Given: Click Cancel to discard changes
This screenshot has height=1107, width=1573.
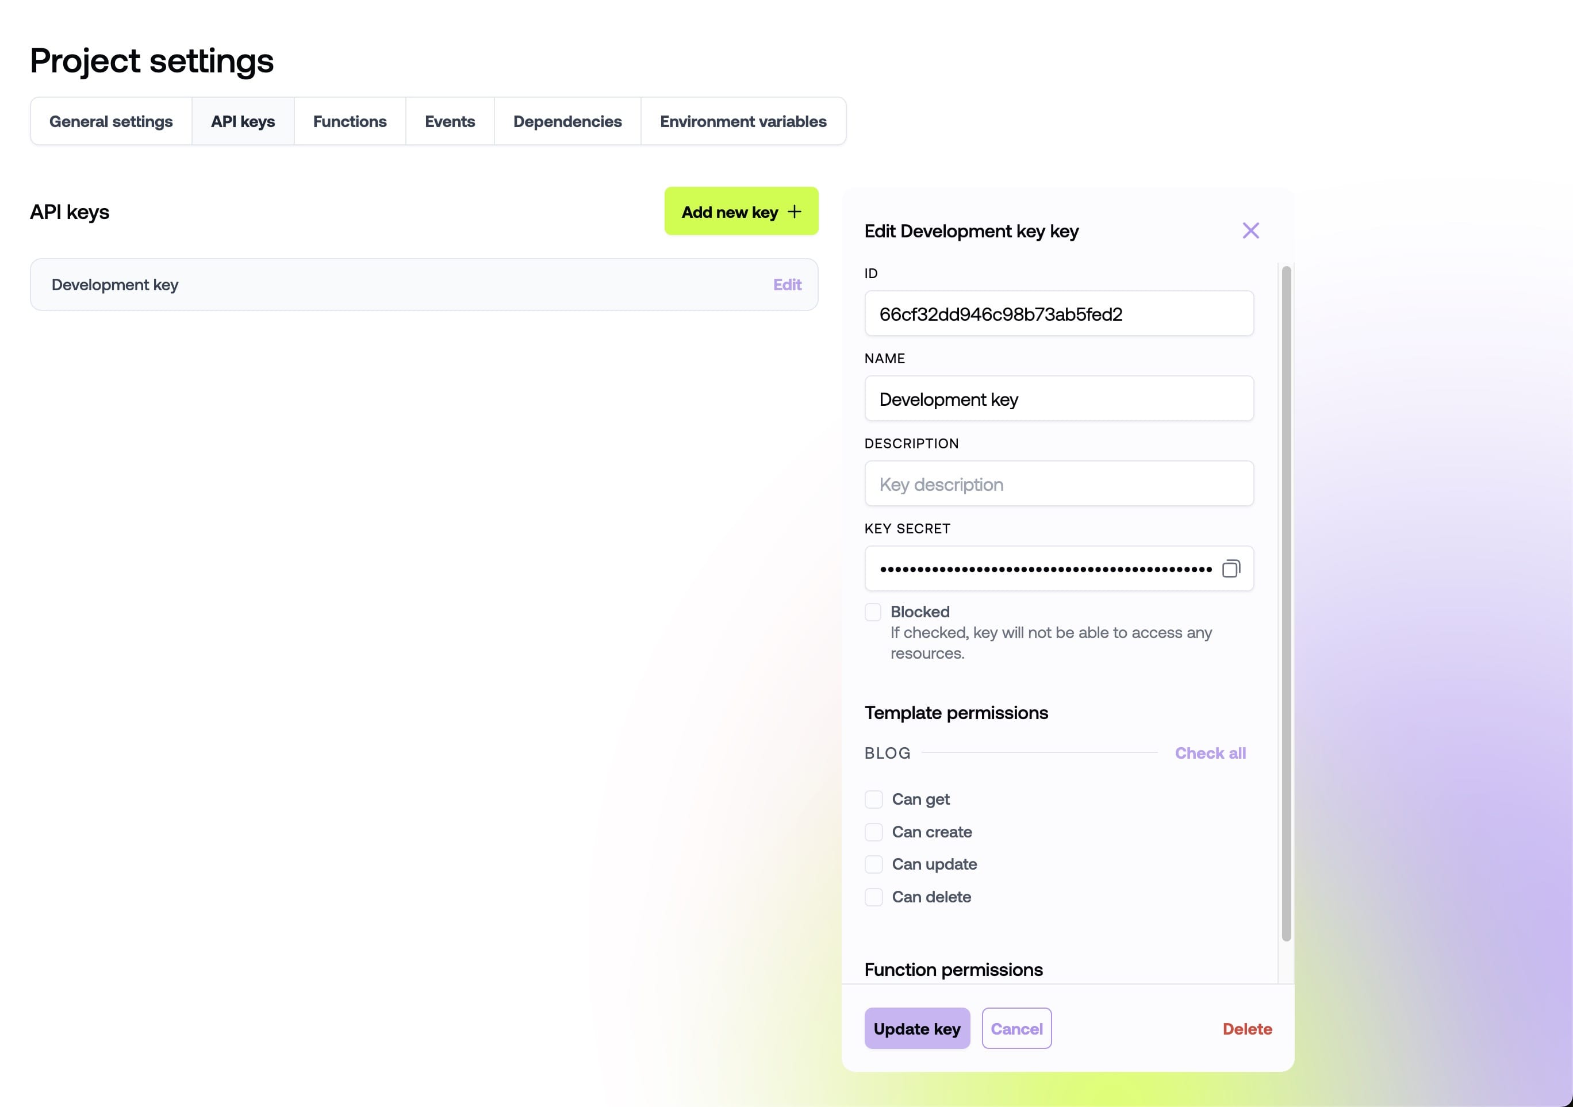Looking at the screenshot, I should tap(1016, 1028).
